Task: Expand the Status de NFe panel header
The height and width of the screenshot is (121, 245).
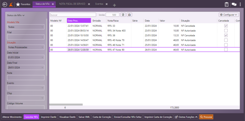Action: 16,15
